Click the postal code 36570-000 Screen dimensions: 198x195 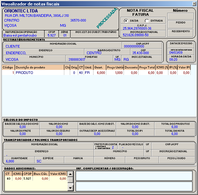[78, 20]
